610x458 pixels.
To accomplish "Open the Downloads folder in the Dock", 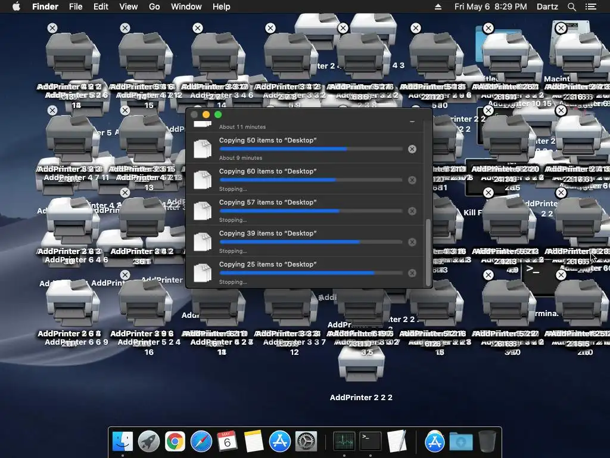I will (x=461, y=442).
